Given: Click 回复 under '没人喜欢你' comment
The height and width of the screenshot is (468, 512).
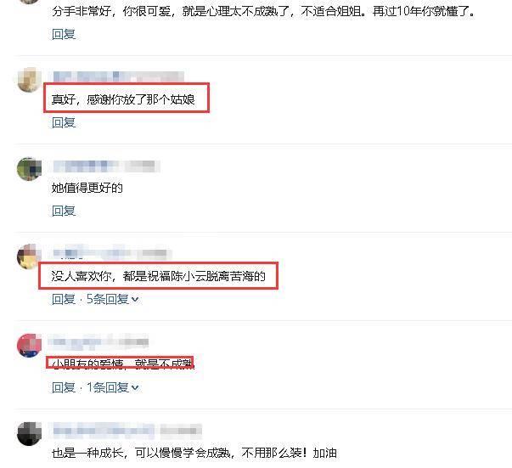Looking at the screenshot, I should click(x=64, y=299).
